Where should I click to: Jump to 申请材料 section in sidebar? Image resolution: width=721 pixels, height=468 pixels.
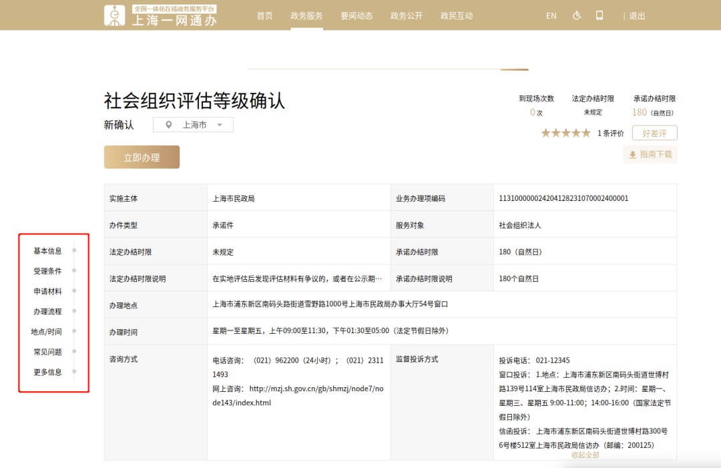[48, 291]
